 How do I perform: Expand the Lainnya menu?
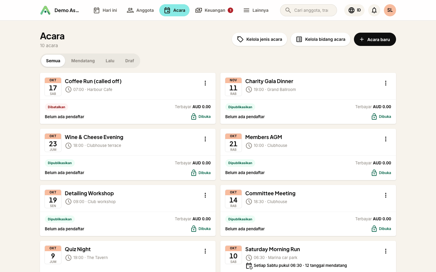pyautogui.click(x=256, y=10)
